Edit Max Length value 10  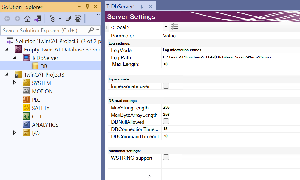coord(231,64)
